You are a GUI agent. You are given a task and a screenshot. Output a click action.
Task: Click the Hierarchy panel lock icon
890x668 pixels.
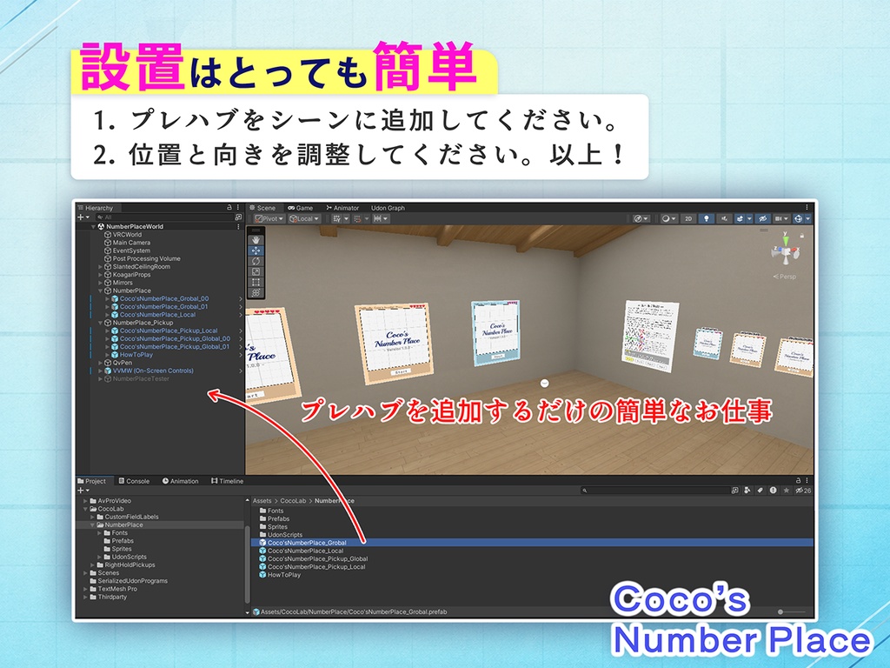point(229,208)
